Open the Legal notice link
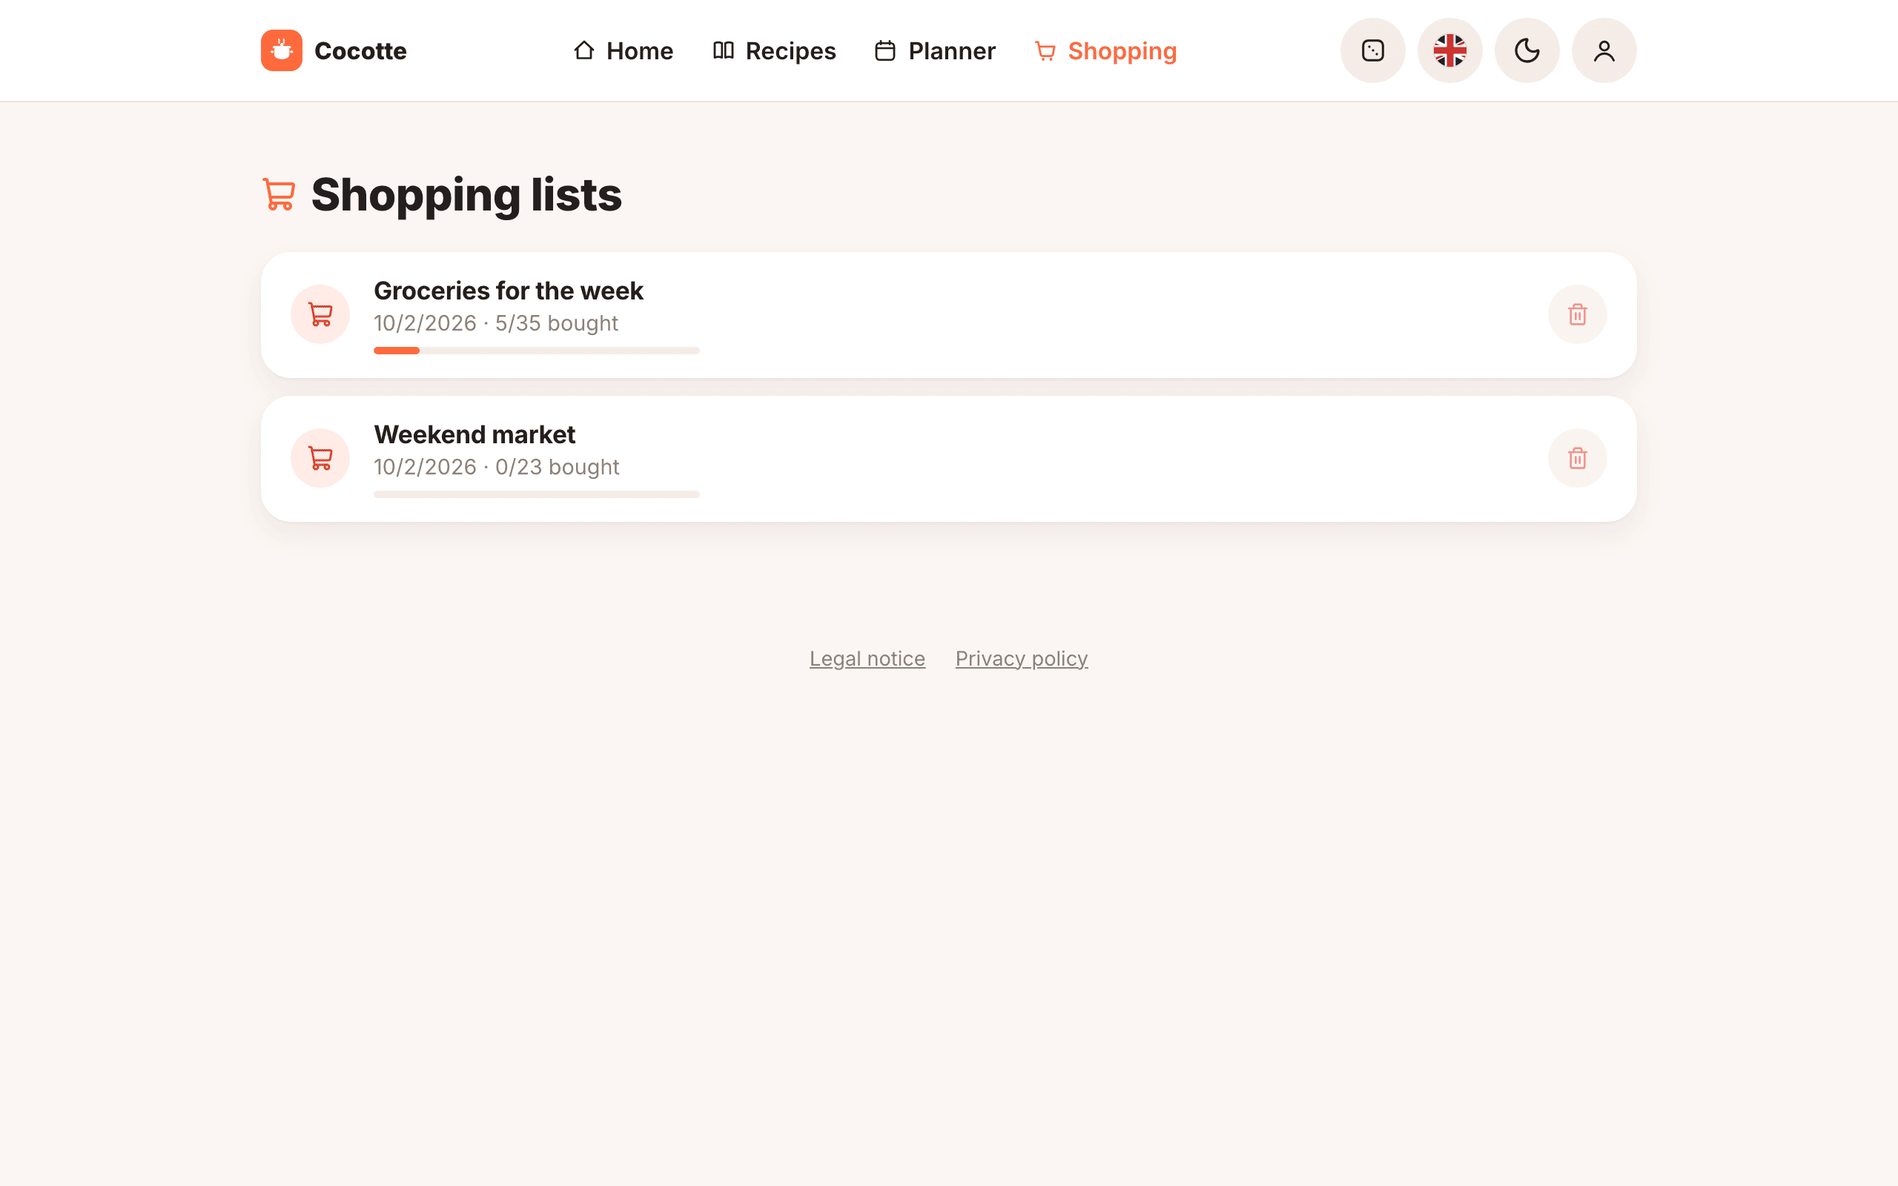The image size is (1898, 1186). (x=867, y=659)
